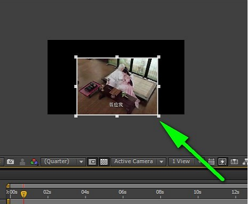Click the layer's top-center transform handle
Image resolution: width=248 pixels, height=204 pixels.
coord(117,57)
